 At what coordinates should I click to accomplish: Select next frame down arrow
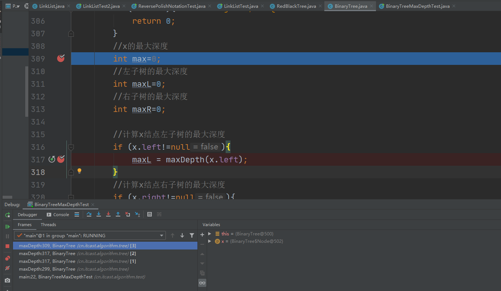point(182,235)
